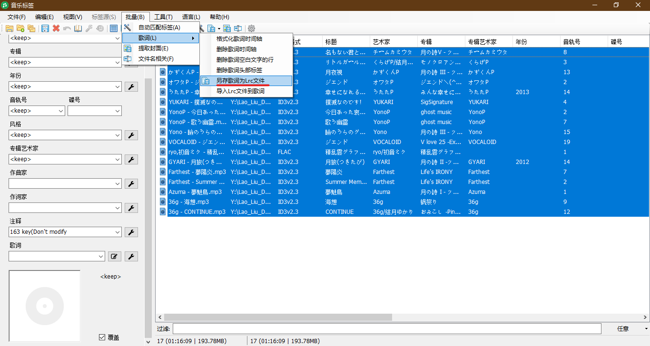
Task: Click wrench button beside 作曲家 field
Action: (x=131, y=183)
